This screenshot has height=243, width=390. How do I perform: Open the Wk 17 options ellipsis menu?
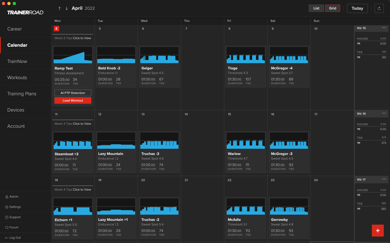384,179
